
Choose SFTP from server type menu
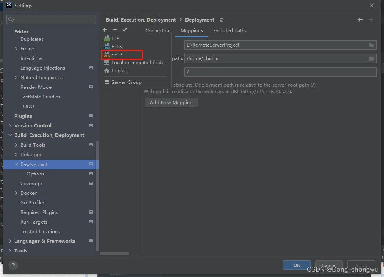(x=117, y=55)
